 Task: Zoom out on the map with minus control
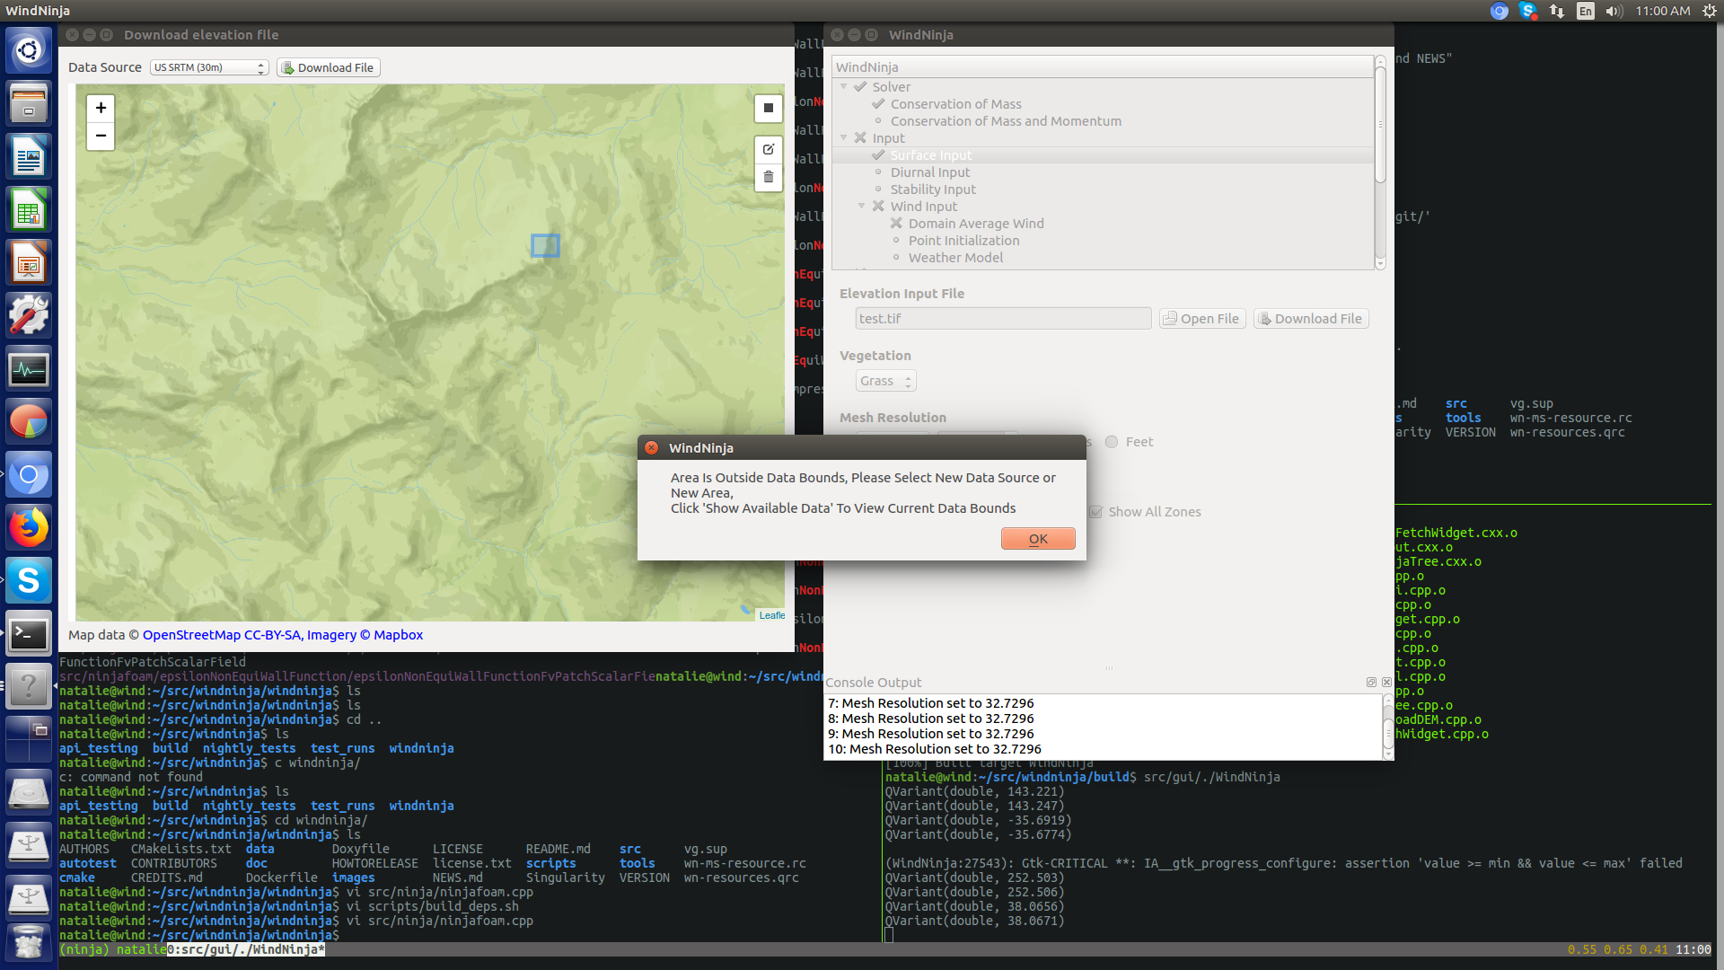point(100,136)
